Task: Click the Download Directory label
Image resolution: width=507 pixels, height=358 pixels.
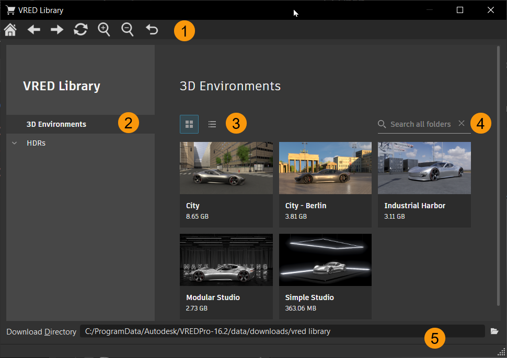Action: [x=41, y=332]
